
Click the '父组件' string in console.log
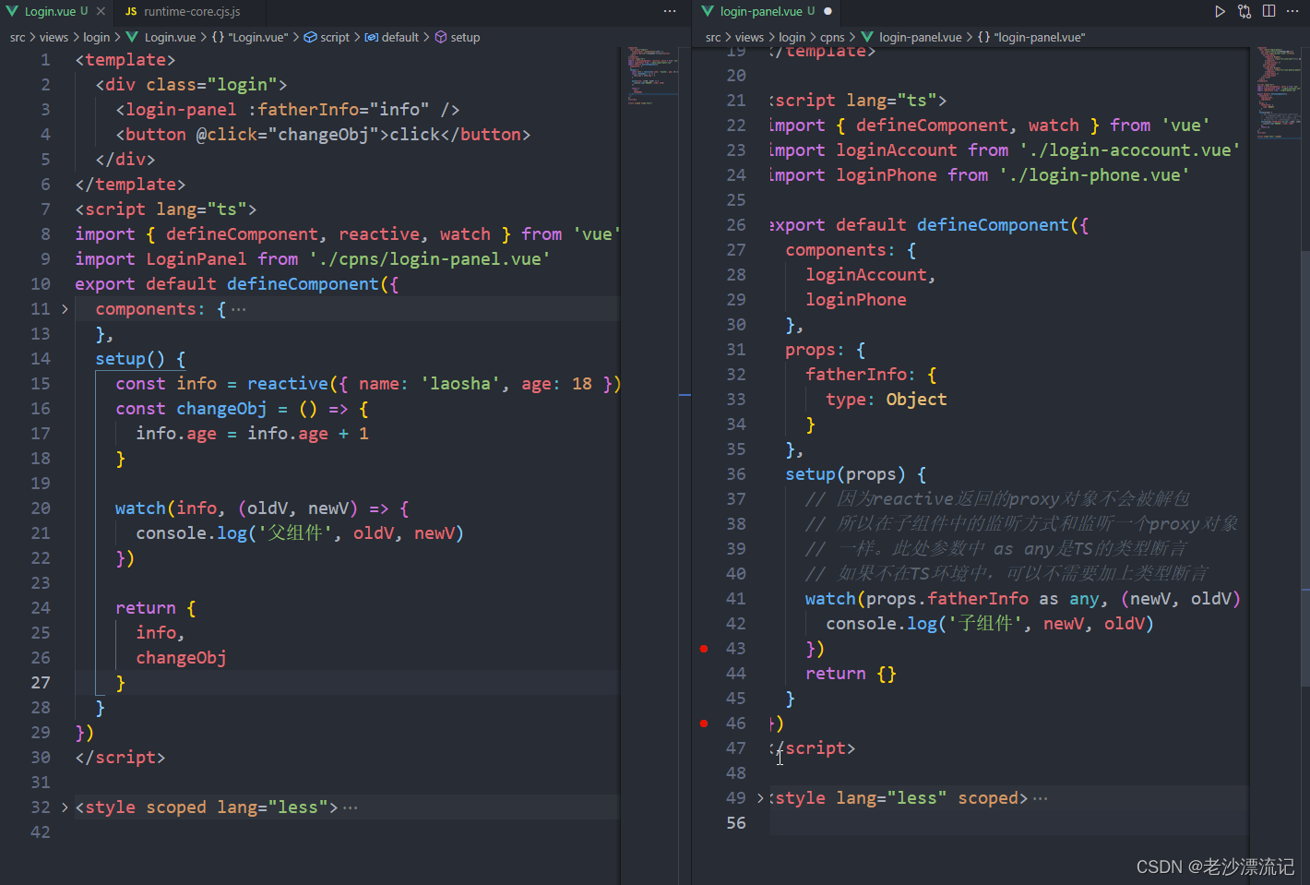click(x=294, y=533)
